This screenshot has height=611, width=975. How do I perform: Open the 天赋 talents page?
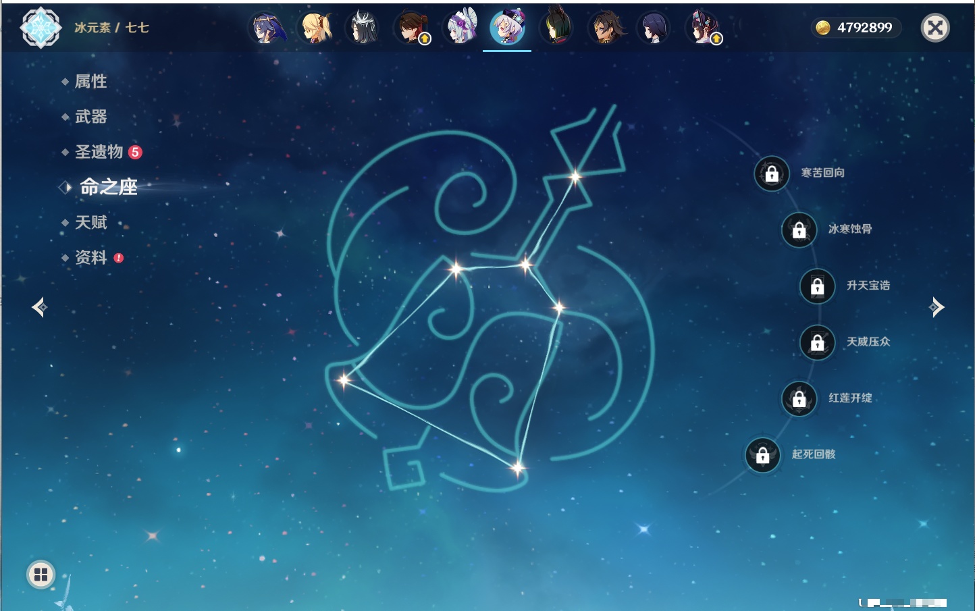90,222
